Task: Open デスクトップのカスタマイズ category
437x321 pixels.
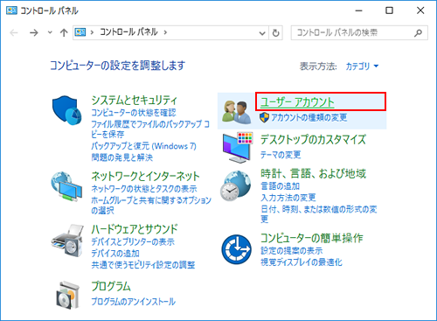Action: click(x=313, y=139)
